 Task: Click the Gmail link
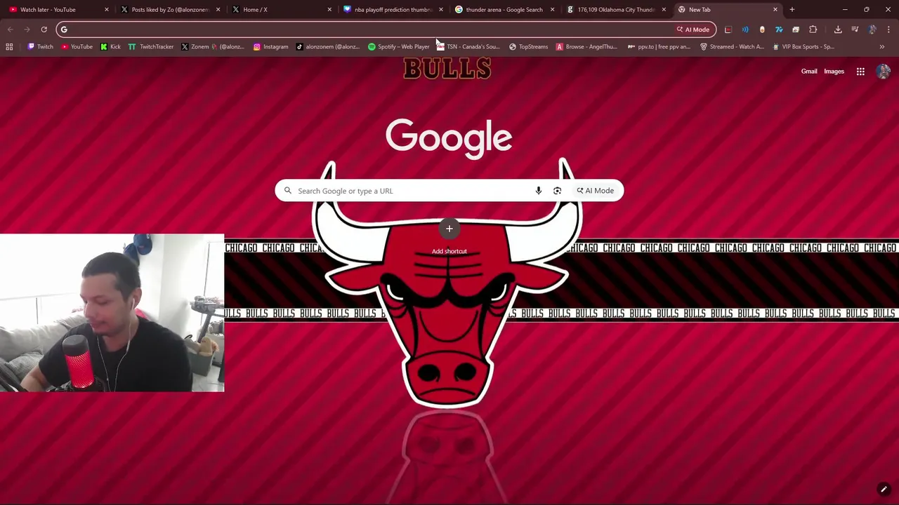[809, 72]
